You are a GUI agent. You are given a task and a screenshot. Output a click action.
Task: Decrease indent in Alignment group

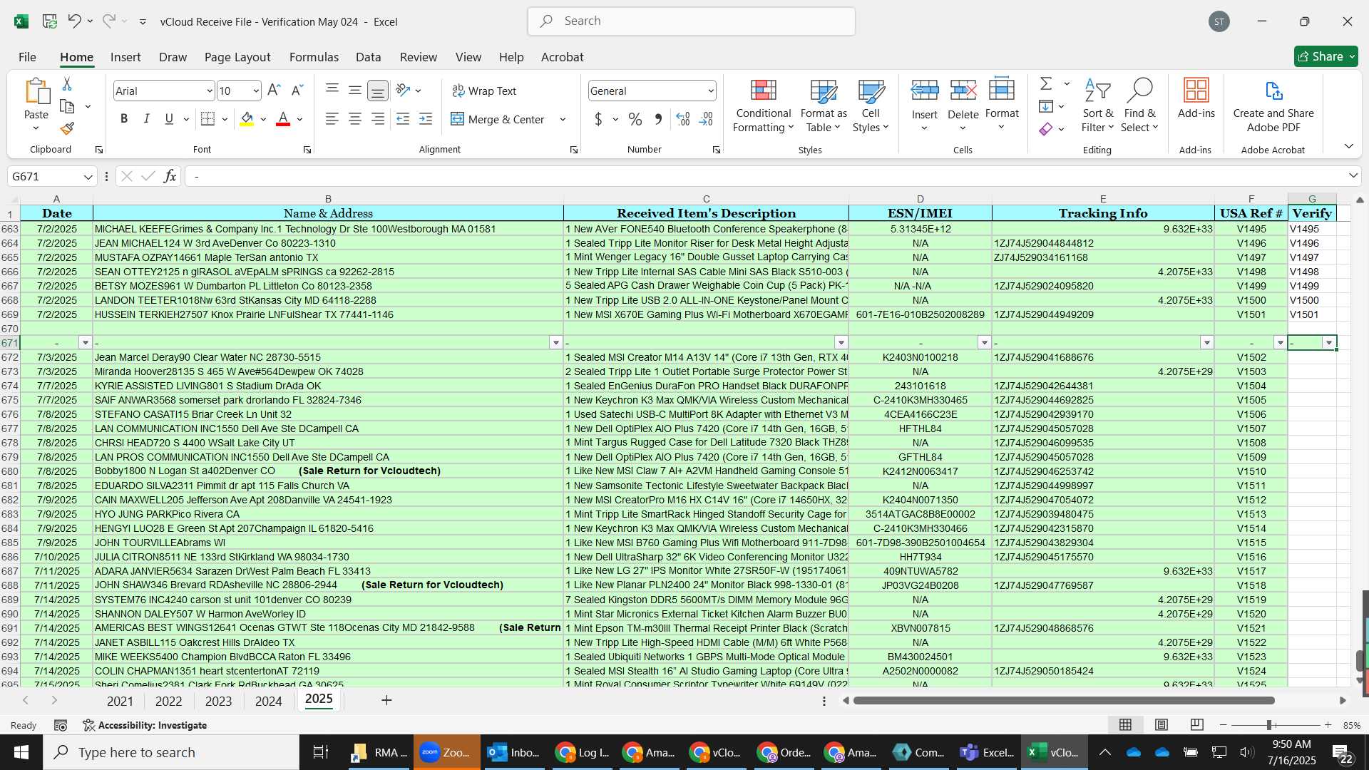[403, 119]
